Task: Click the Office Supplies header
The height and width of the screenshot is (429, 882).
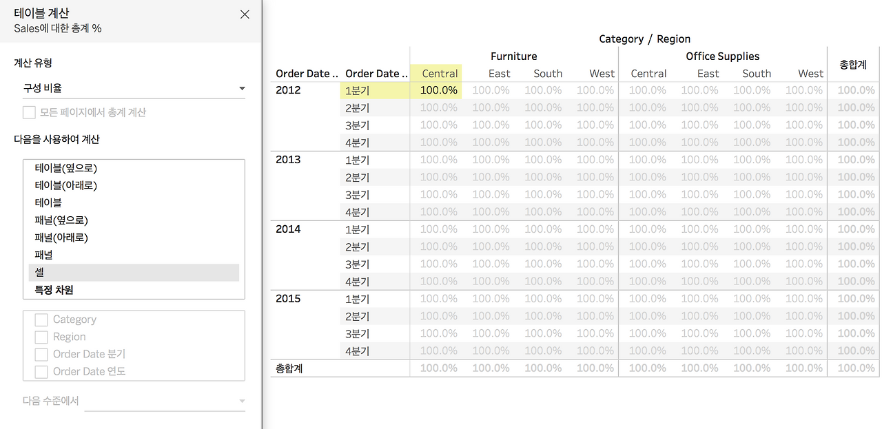Action: 723,56
